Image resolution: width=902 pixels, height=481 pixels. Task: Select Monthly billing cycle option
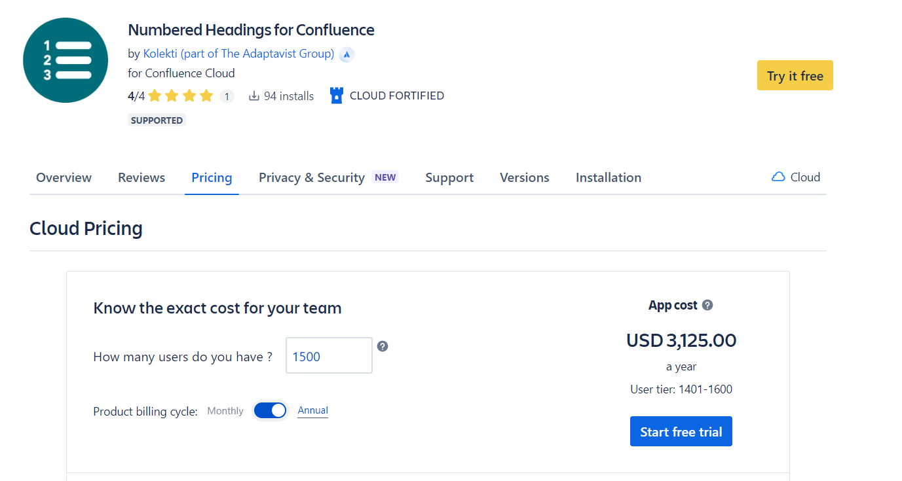[225, 411]
